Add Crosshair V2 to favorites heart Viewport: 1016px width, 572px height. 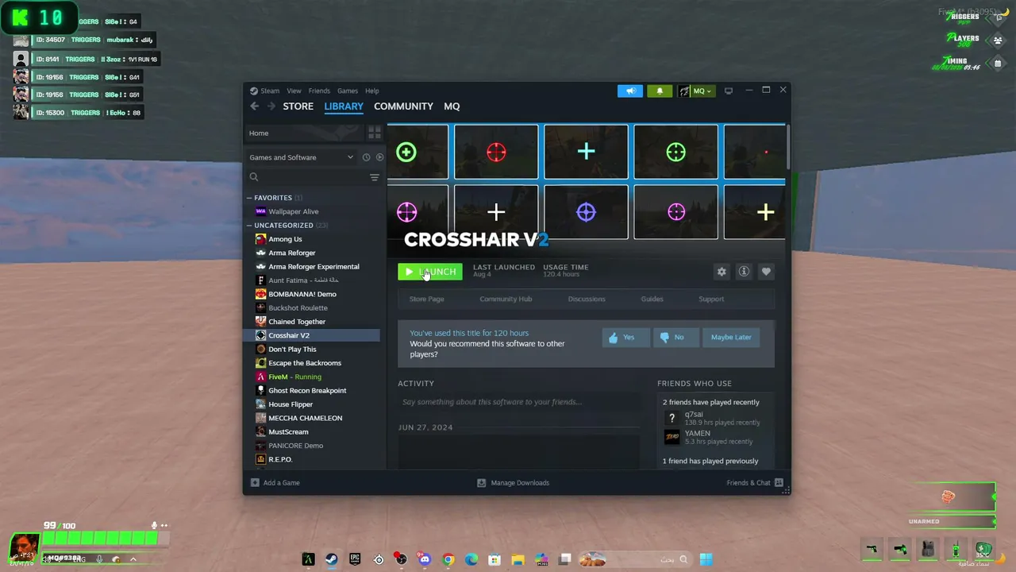766,272
